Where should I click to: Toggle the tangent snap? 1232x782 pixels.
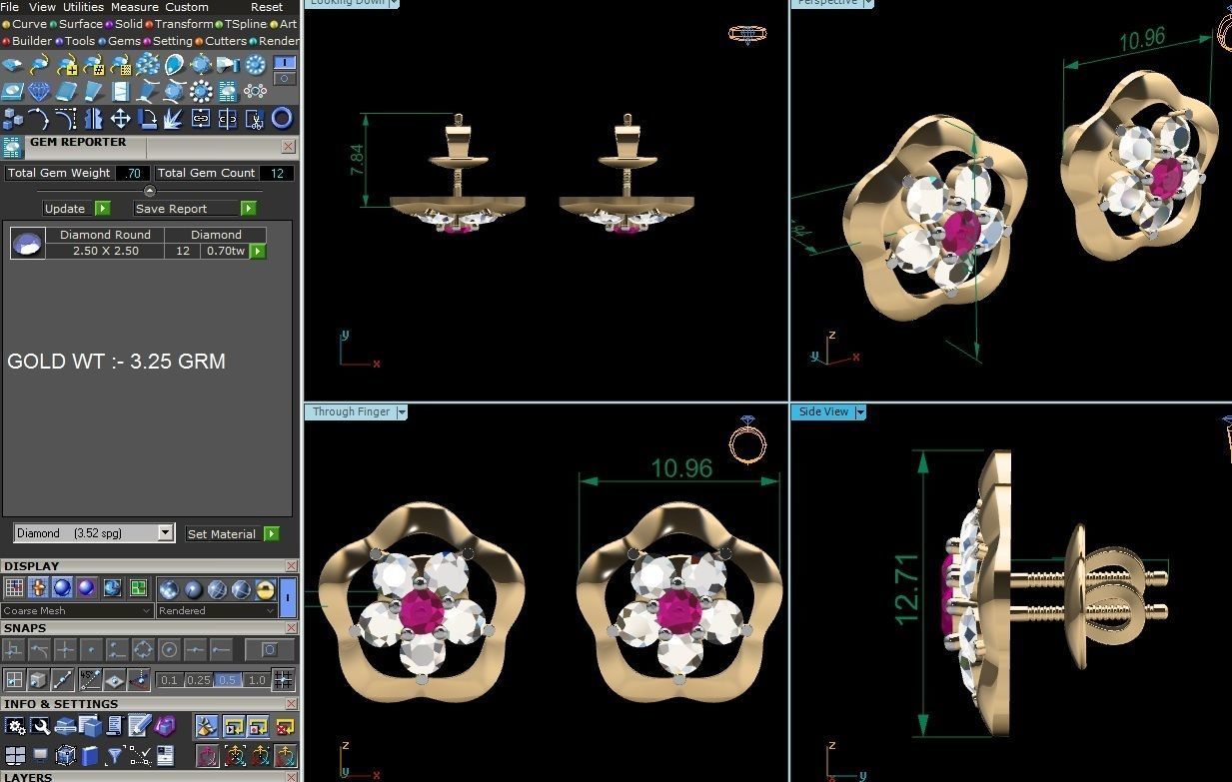click(39, 650)
